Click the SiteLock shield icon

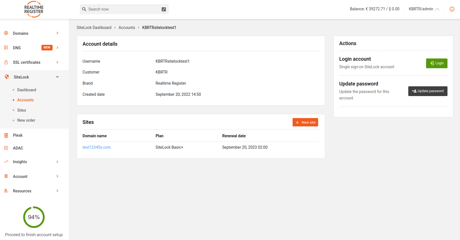(x=7, y=77)
